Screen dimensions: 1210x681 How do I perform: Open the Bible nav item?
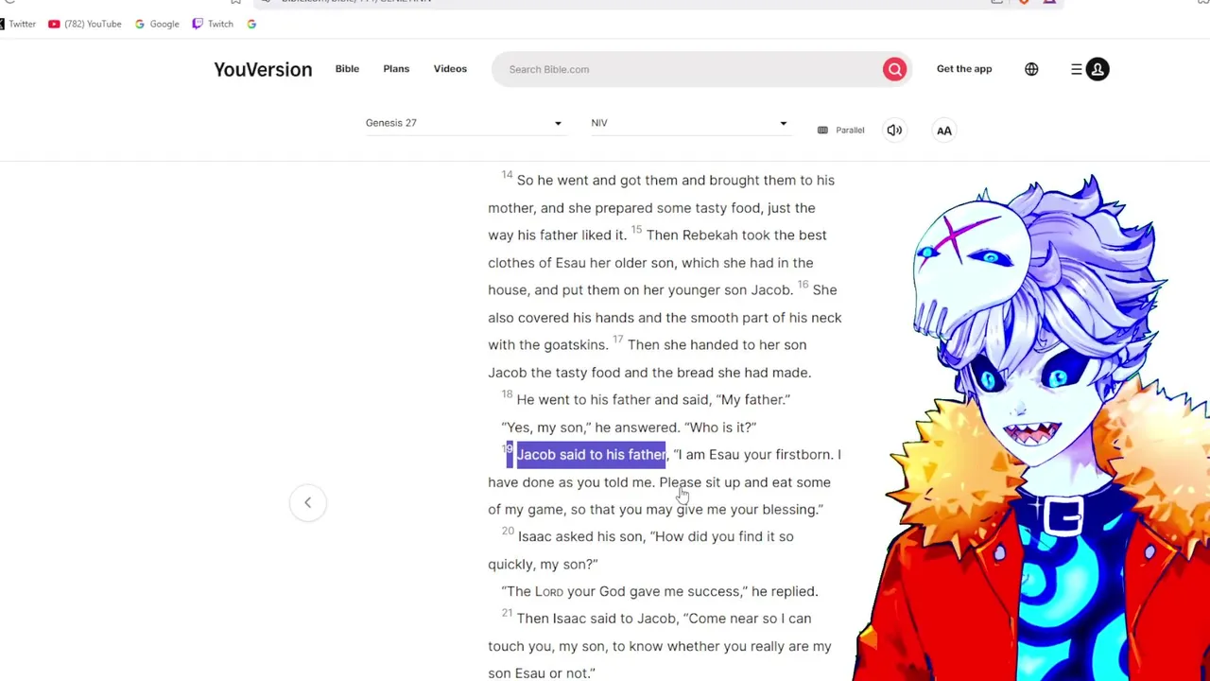347,69
